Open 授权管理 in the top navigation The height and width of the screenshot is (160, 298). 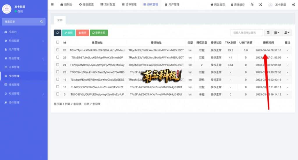click(151, 5)
